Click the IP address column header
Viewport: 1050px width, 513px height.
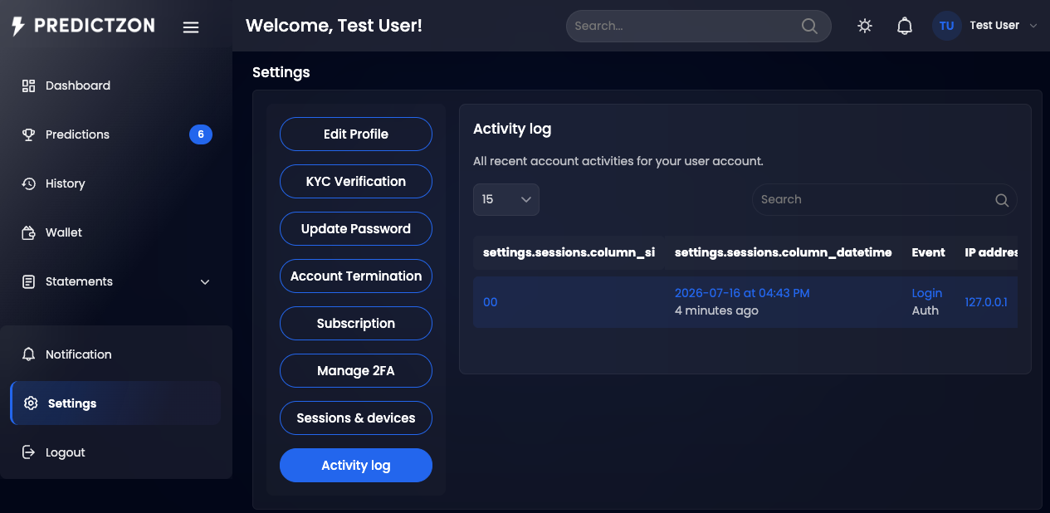click(x=991, y=252)
